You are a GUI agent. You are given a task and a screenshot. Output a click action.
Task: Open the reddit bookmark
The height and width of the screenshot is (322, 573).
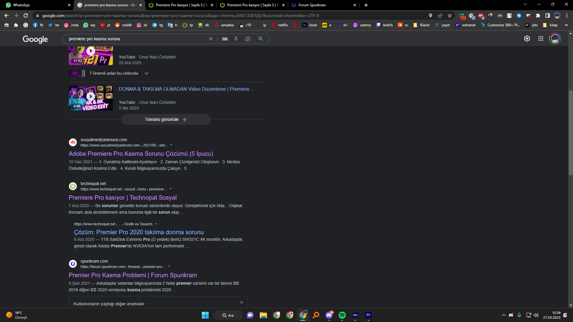pos(123,25)
